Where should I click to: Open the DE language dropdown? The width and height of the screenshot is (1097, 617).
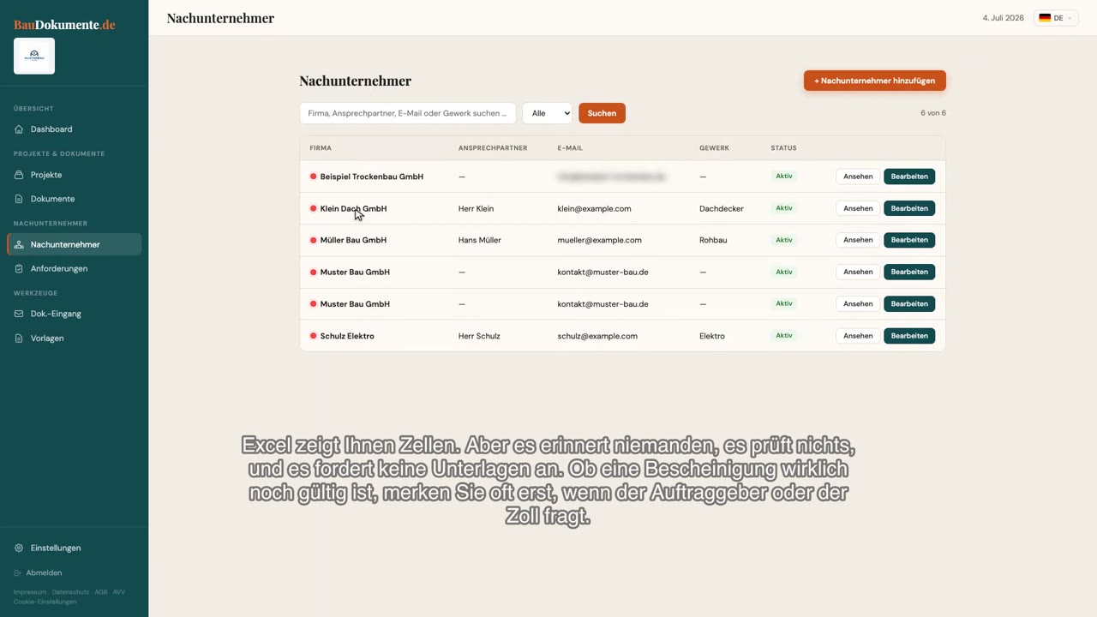pos(1056,18)
